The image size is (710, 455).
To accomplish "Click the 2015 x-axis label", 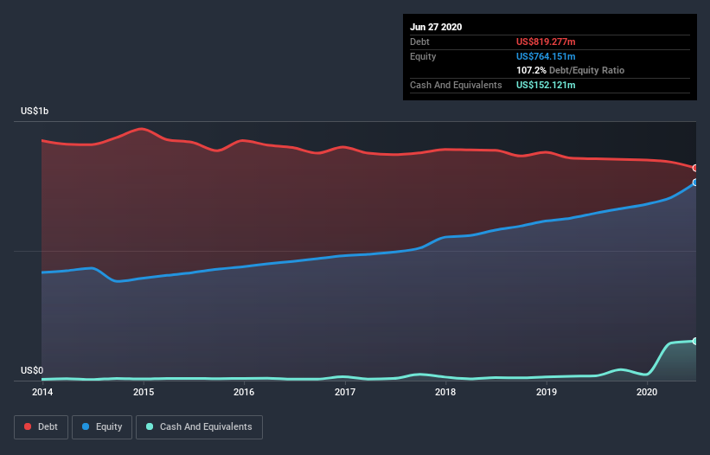I will tap(143, 392).
